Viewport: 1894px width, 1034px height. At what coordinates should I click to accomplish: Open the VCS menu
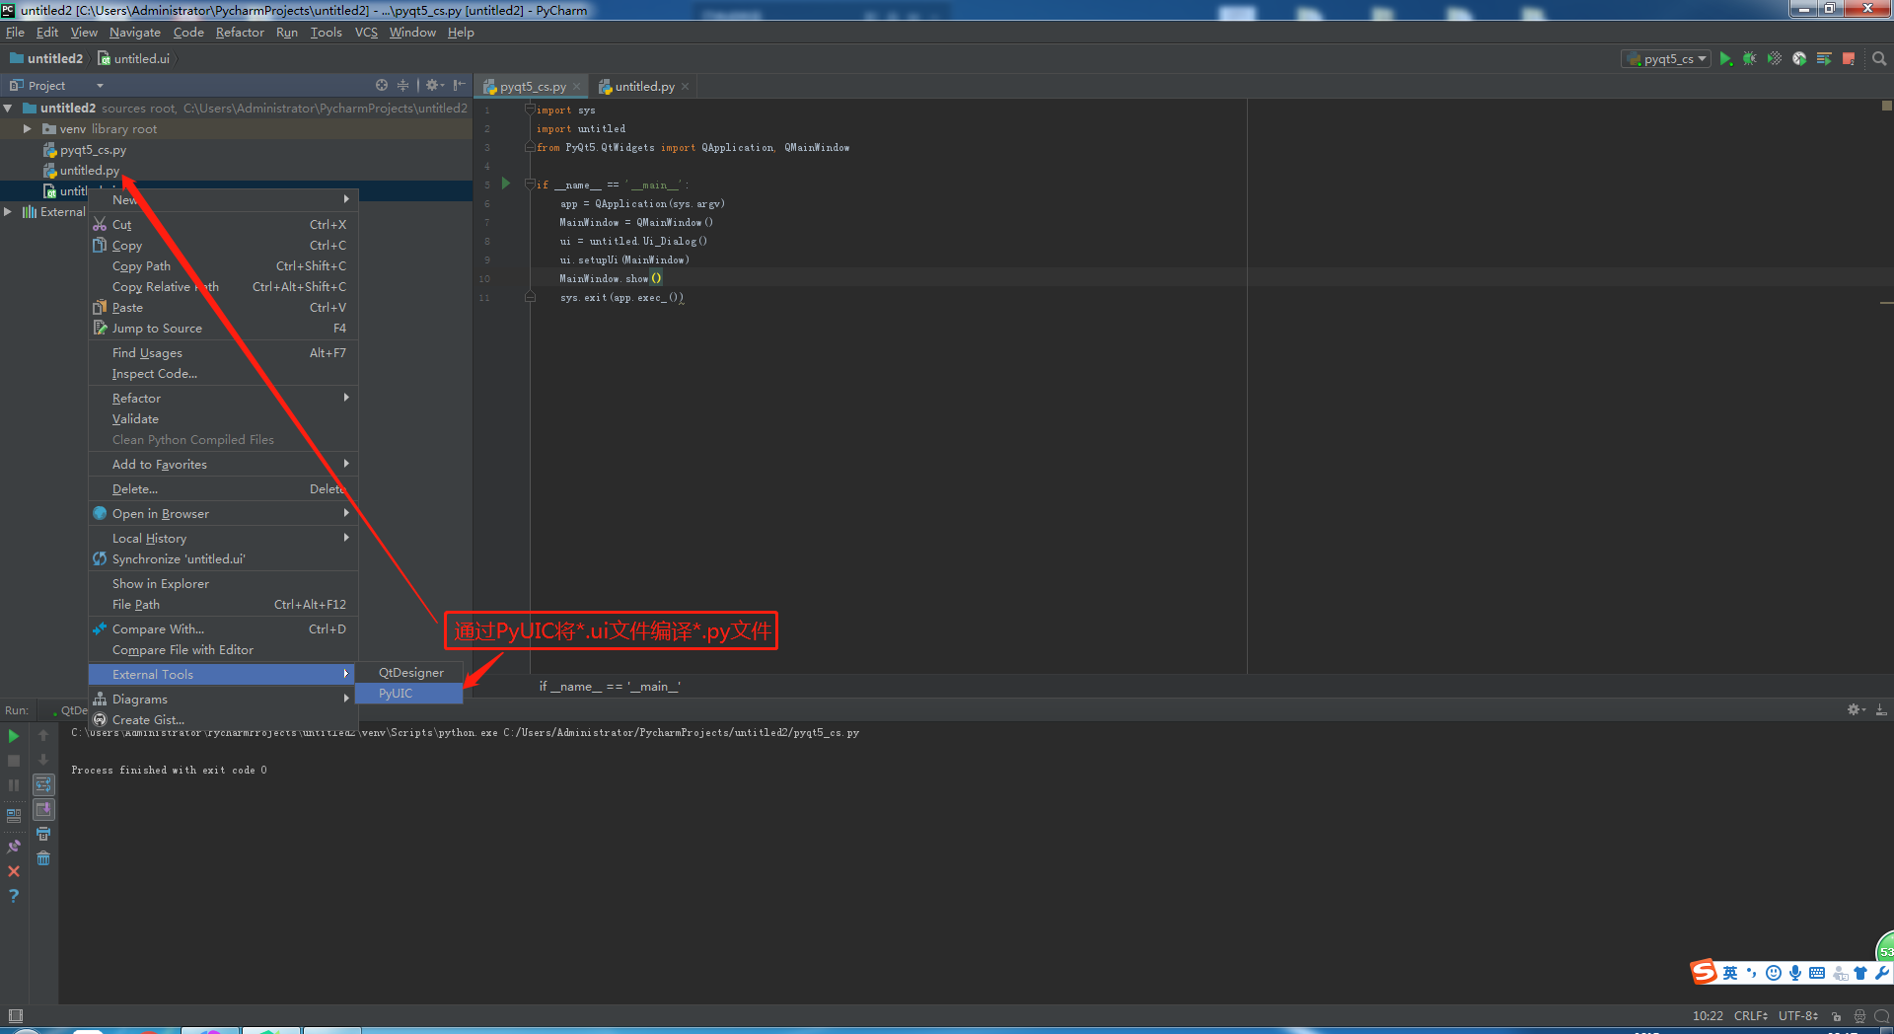pos(366,33)
